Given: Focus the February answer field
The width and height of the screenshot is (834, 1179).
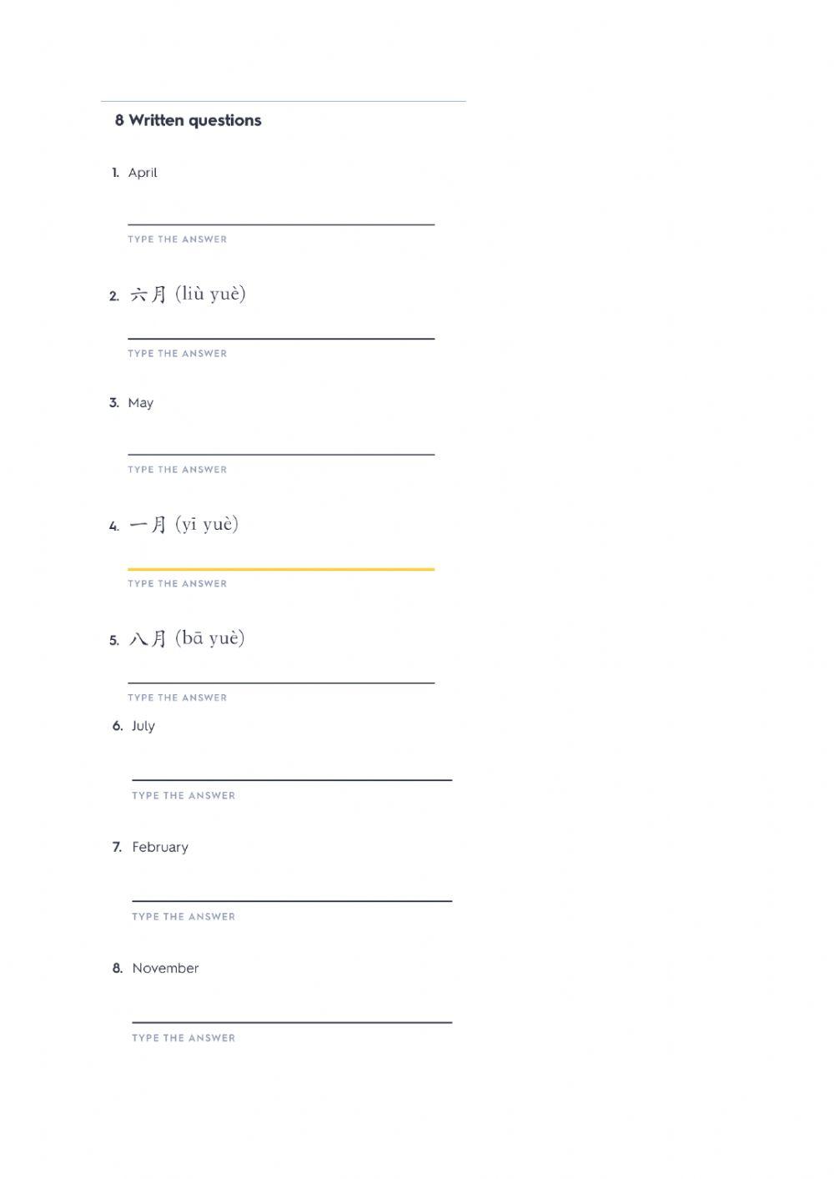Looking at the screenshot, I should click(x=292, y=890).
